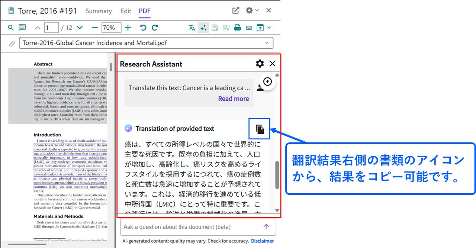Switch to the Summary tab
The height and width of the screenshot is (248, 476).
click(x=99, y=11)
